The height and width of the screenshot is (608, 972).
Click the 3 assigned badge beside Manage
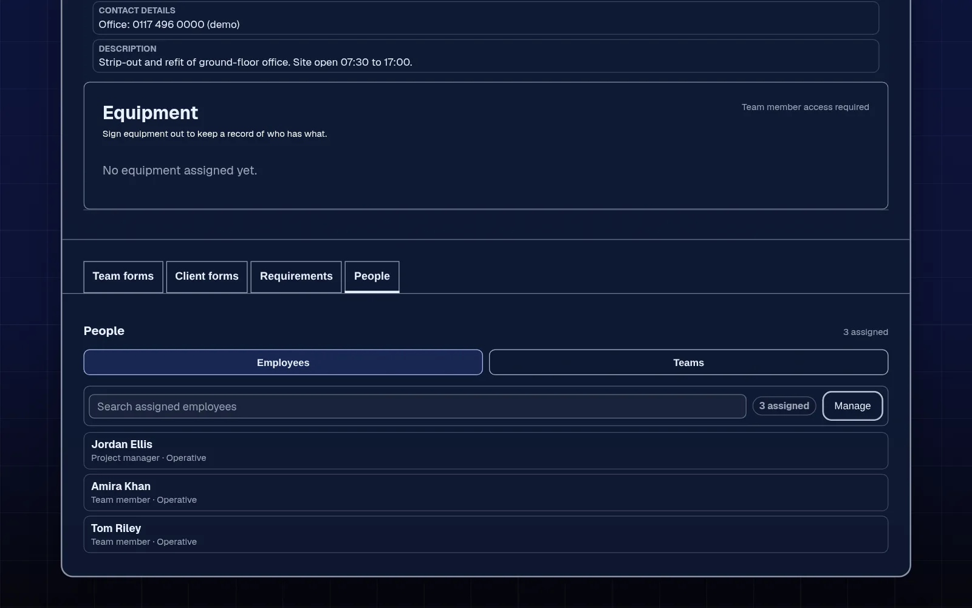tap(784, 406)
